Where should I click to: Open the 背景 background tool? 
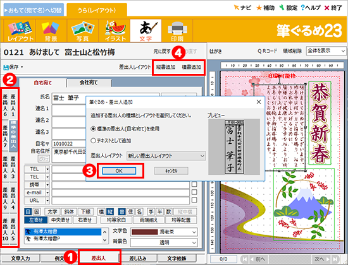point(51,31)
